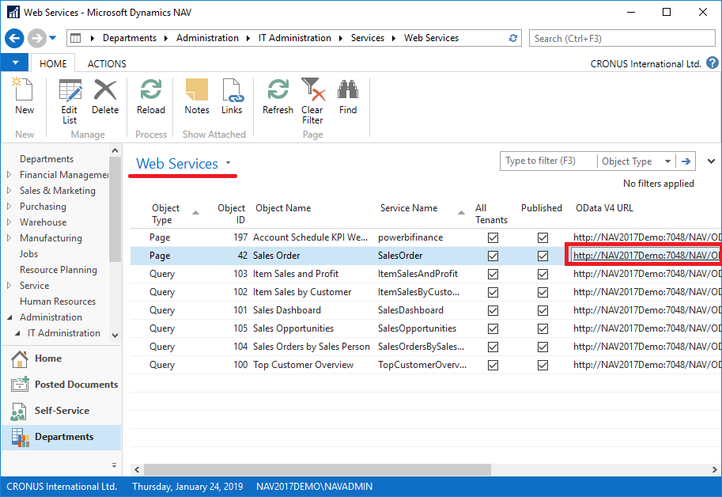This screenshot has height=497, width=722.
Task: Toggle Published for SalesOrder row
Action: pyautogui.click(x=542, y=256)
